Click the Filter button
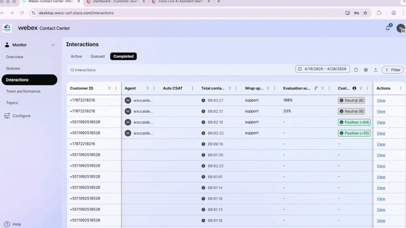 click(x=392, y=70)
